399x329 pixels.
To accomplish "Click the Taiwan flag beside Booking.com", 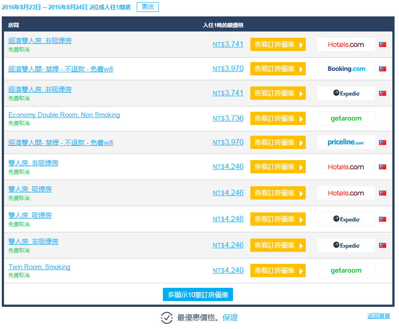I will [x=382, y=69].
